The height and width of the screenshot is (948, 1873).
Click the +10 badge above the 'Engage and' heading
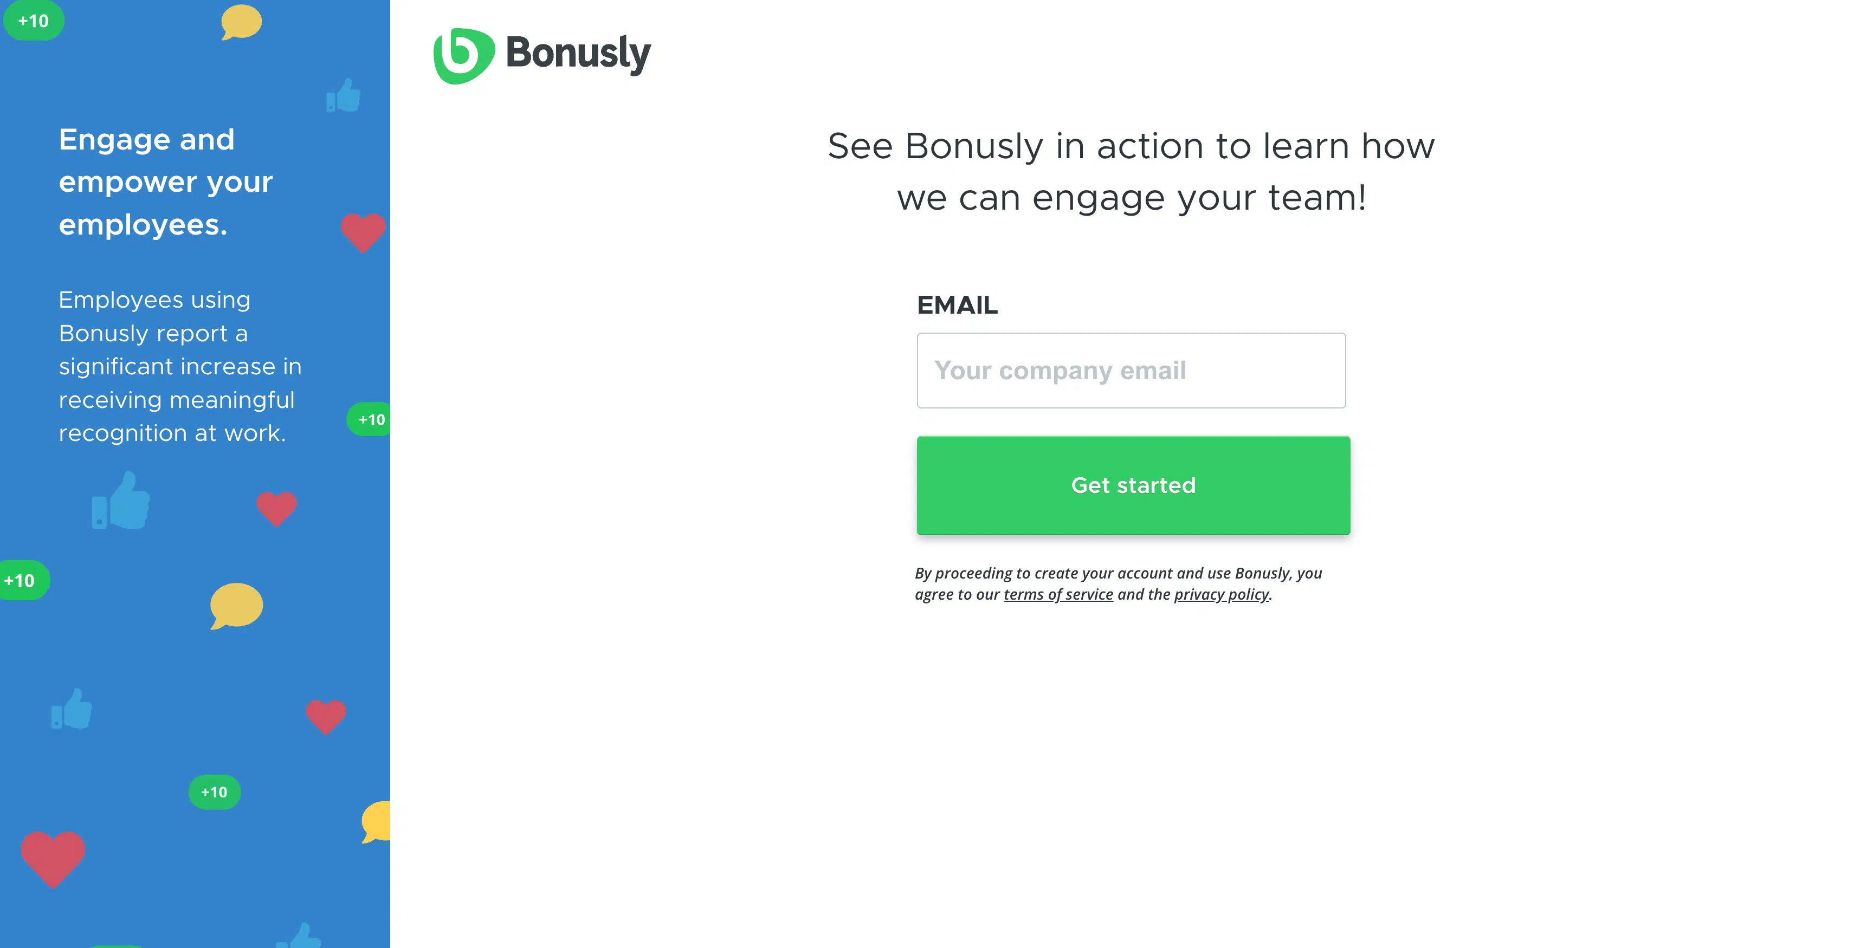coord(34,21)
